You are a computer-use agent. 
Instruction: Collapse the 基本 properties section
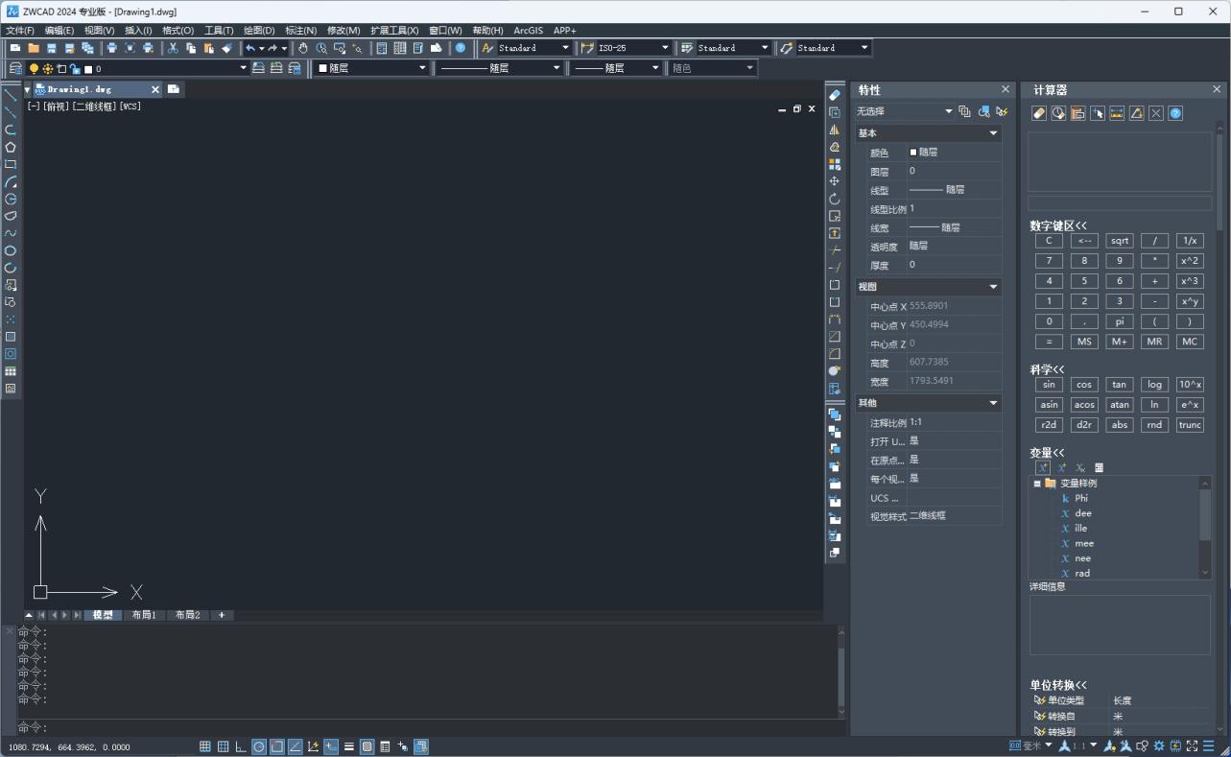pos(993,133)
